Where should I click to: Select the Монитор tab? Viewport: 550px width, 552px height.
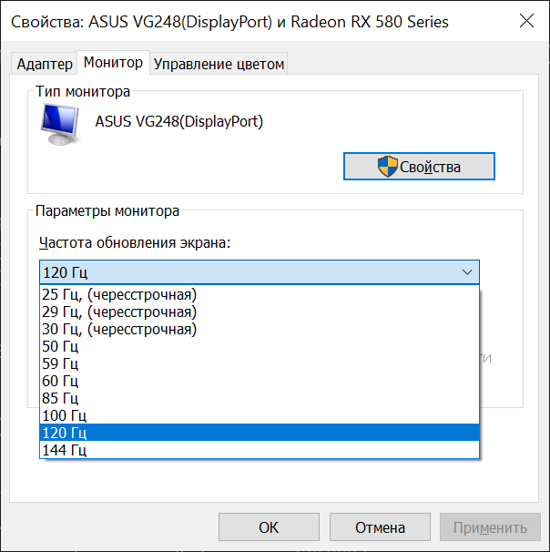113,62
